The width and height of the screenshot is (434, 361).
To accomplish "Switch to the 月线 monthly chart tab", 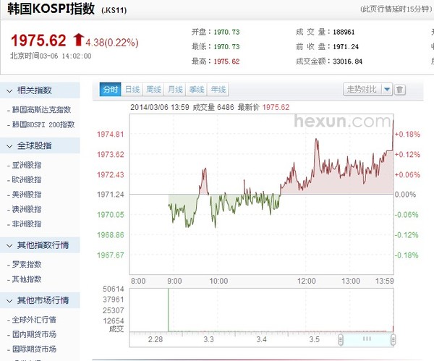I will tap(175, 90).
